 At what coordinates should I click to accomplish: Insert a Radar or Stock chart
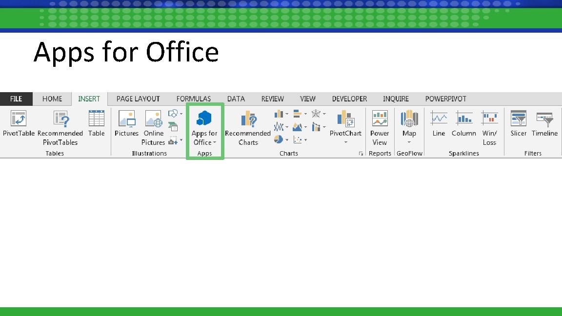click(x=316, y=114)
